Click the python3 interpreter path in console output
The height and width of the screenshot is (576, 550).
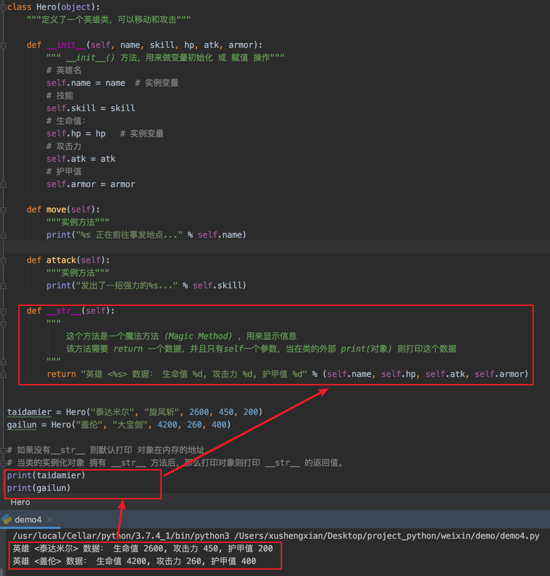tap(121, 536)
